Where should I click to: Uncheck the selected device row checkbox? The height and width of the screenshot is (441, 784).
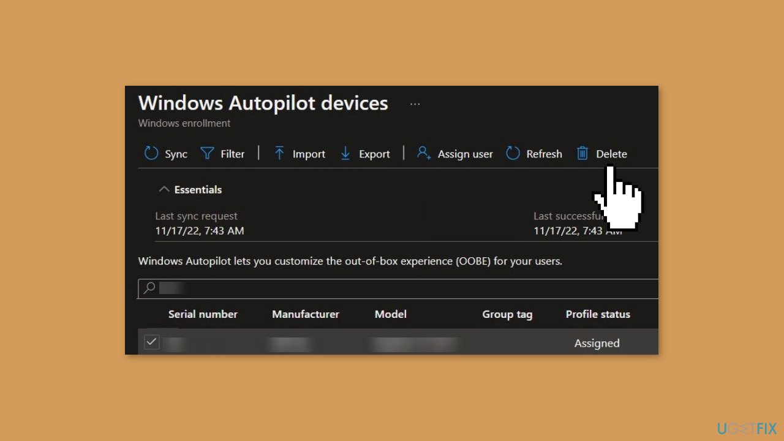click(x=151, y=342)
